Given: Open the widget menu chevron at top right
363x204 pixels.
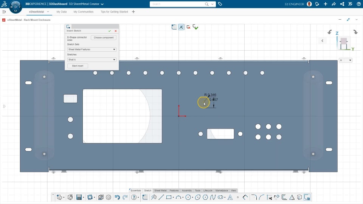Looking at the screenshot, I should [x=357, y=20].
